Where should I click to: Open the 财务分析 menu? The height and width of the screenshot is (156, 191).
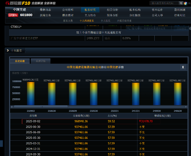coord(112,15)
